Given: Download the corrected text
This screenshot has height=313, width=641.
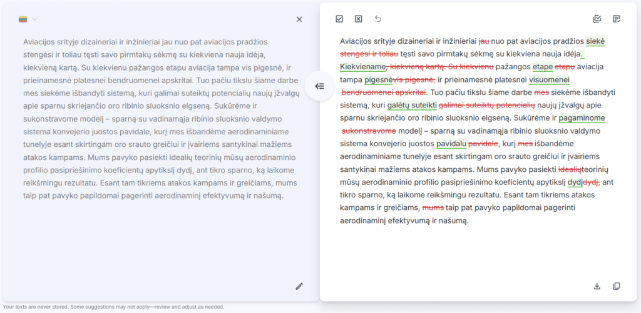Looking at the screenshot, I should pos(597,286).
